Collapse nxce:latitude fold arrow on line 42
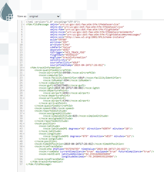 24,126
